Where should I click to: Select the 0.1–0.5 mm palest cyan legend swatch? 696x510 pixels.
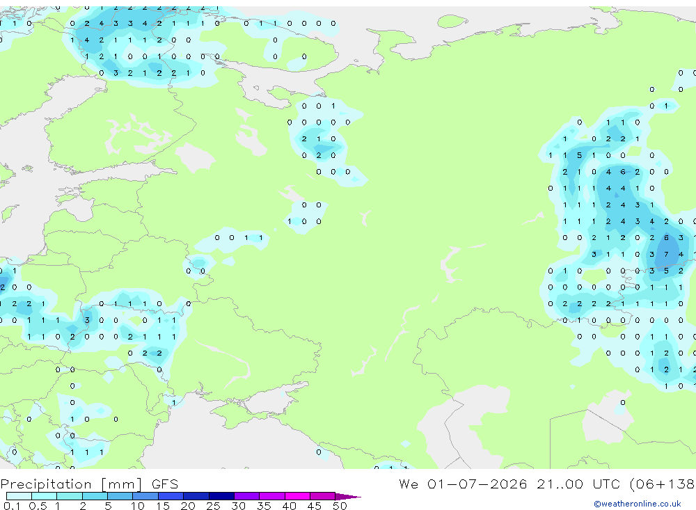coord(19,496)
